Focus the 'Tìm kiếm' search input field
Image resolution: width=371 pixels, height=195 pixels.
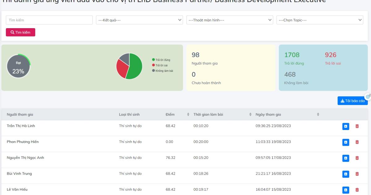(x=49, y=20)
